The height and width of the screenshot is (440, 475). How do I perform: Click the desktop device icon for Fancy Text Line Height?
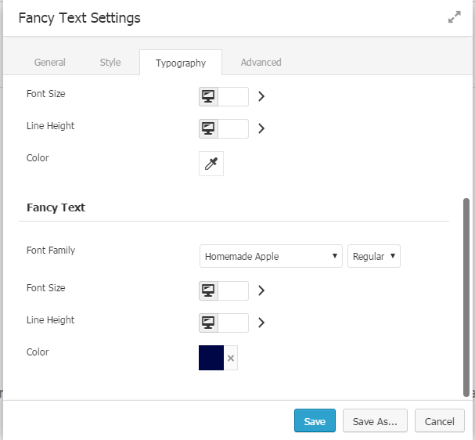[x=208, y=323]
